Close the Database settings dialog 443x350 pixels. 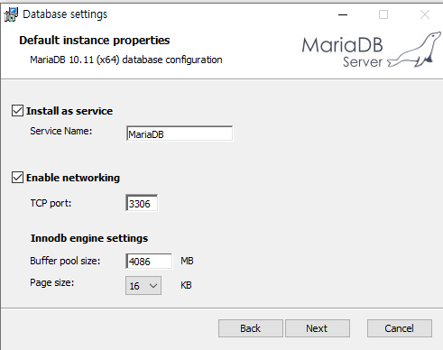425,14
